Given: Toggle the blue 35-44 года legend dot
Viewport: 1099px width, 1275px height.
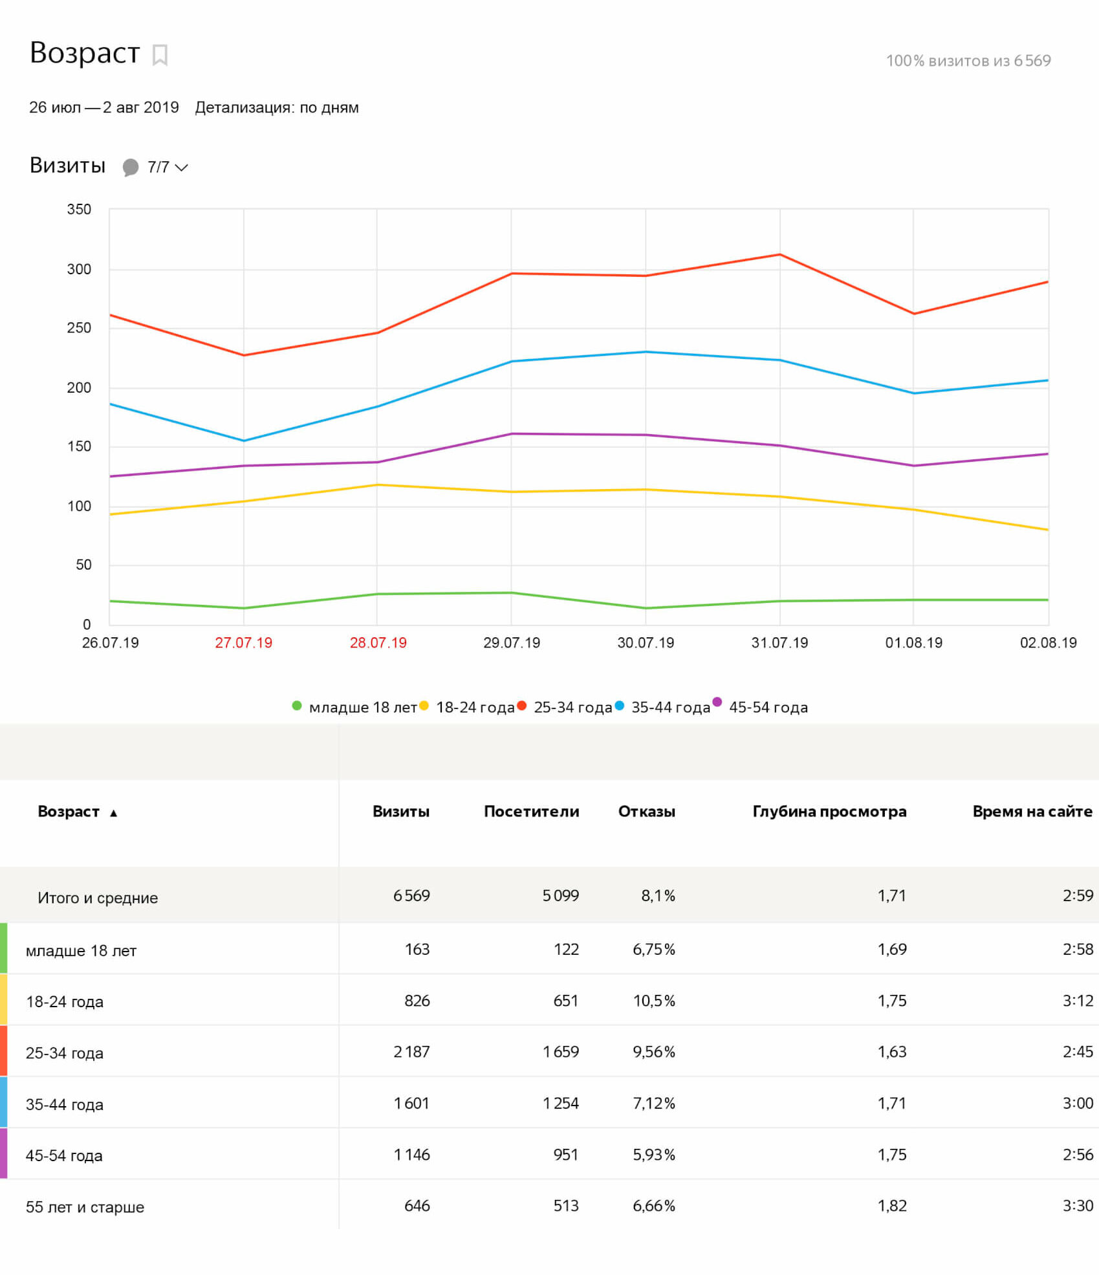Looking at the screenshot, I should pos(620,706).
